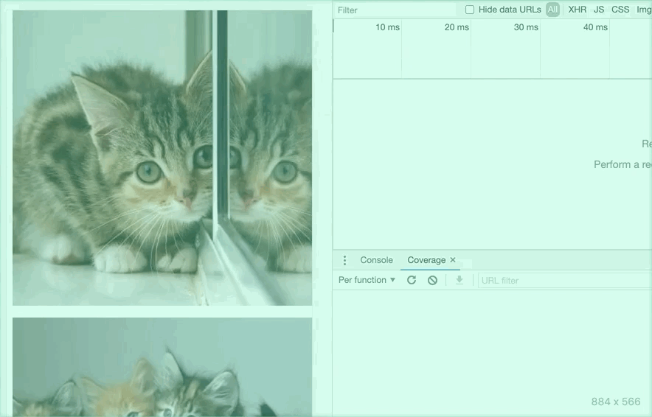The image size is (652, 417).
Task: Enable the Hide data URLs checkbox
Action: tap(470, 10)
